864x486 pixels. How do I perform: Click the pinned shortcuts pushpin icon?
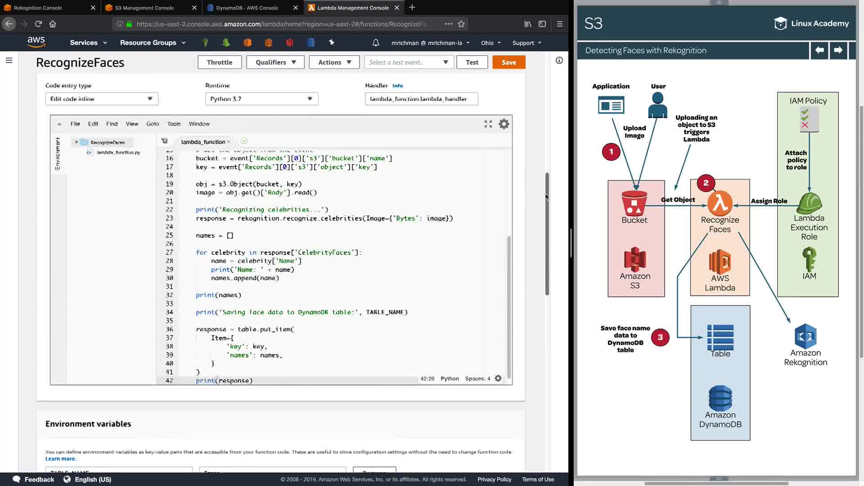coord(332,42)
